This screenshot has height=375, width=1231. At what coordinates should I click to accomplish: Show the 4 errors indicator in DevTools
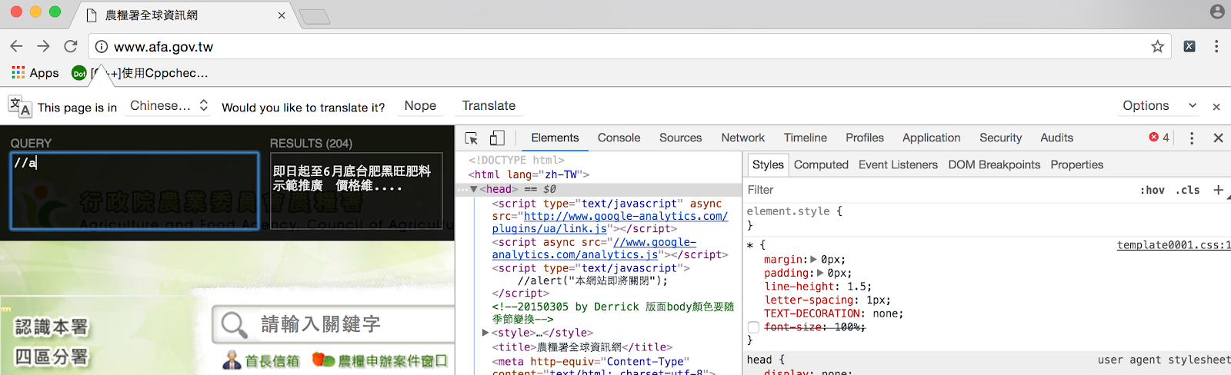(x=1159, y=138)
